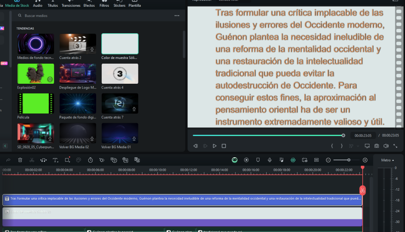Image resolution: width=405 pixels, height=232 pixels.
Task: Take a snapshot with the camera icon
Action: [377, 146]
